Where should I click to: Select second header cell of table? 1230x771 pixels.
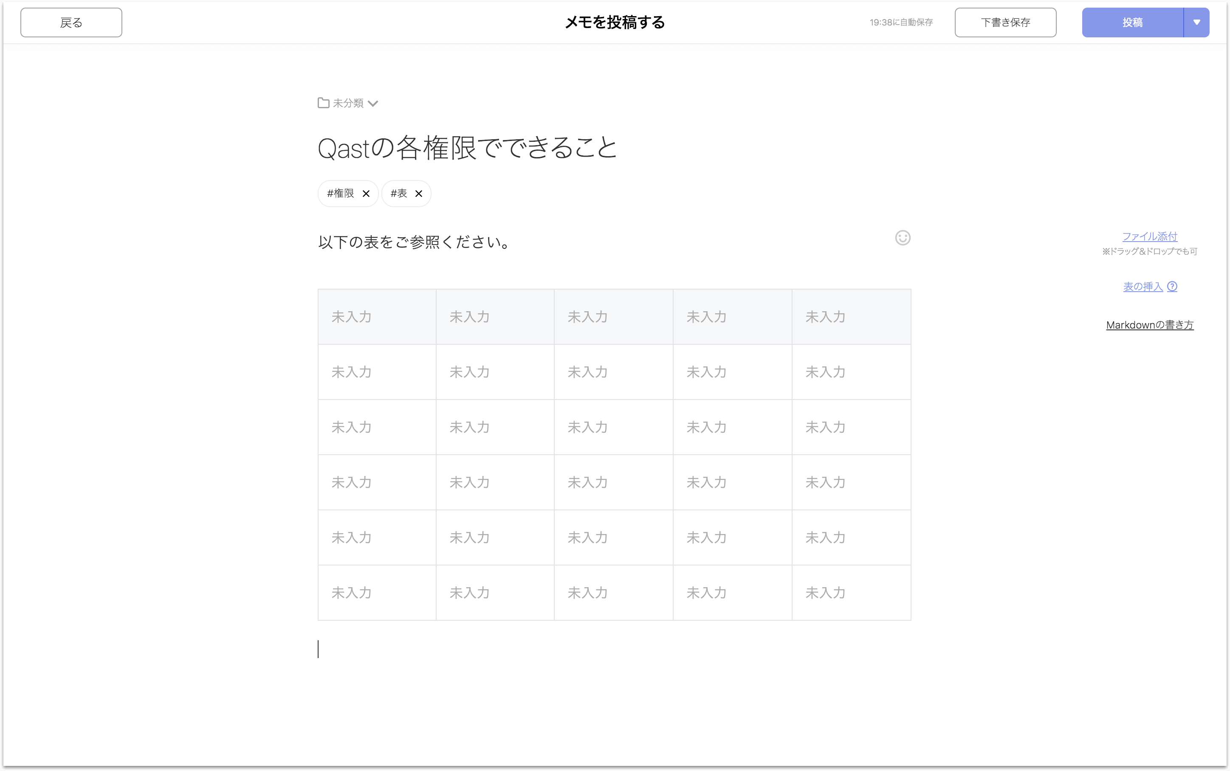click(495, 317)
